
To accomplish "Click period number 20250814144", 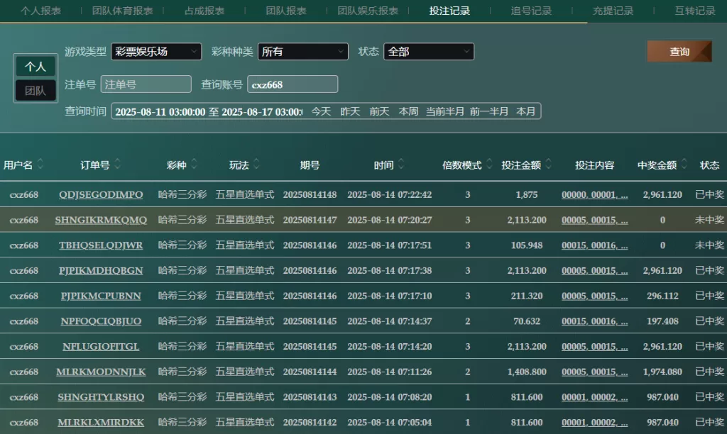I will [310, 372].
